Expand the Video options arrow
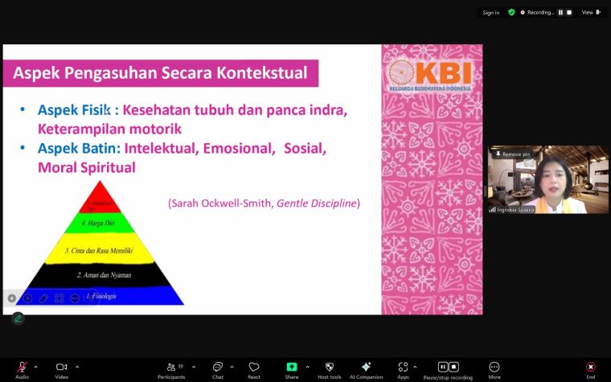611x382 pixels. pyautogui.click(x=77, y=367)
